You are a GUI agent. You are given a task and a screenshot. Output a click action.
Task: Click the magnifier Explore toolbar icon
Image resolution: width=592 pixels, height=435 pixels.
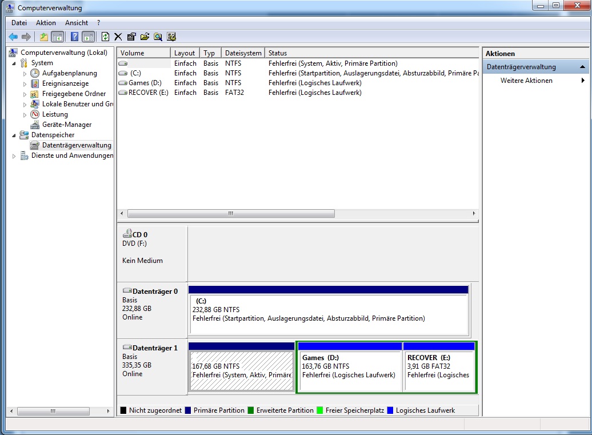(x=158, y=37)
